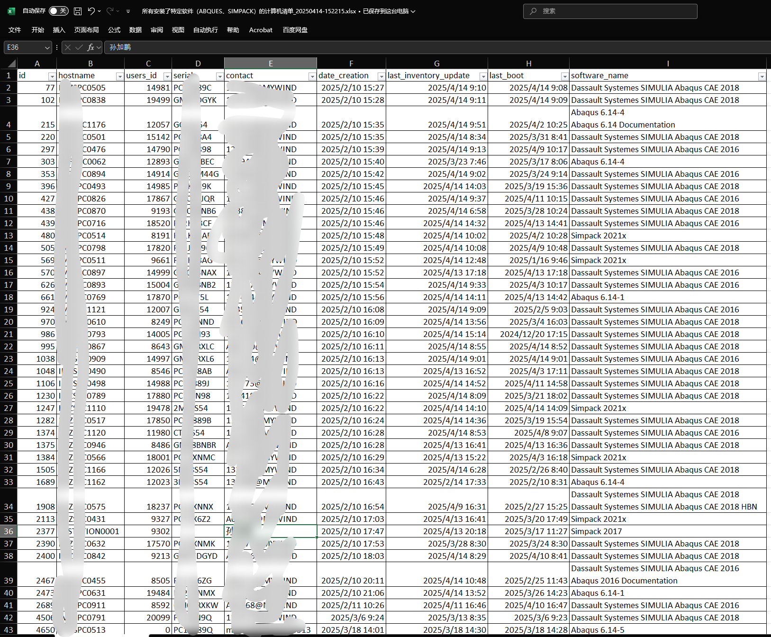Open the 自动执行 ribbon tab
The height and width of the screenshot is (637, 771).
206,30
